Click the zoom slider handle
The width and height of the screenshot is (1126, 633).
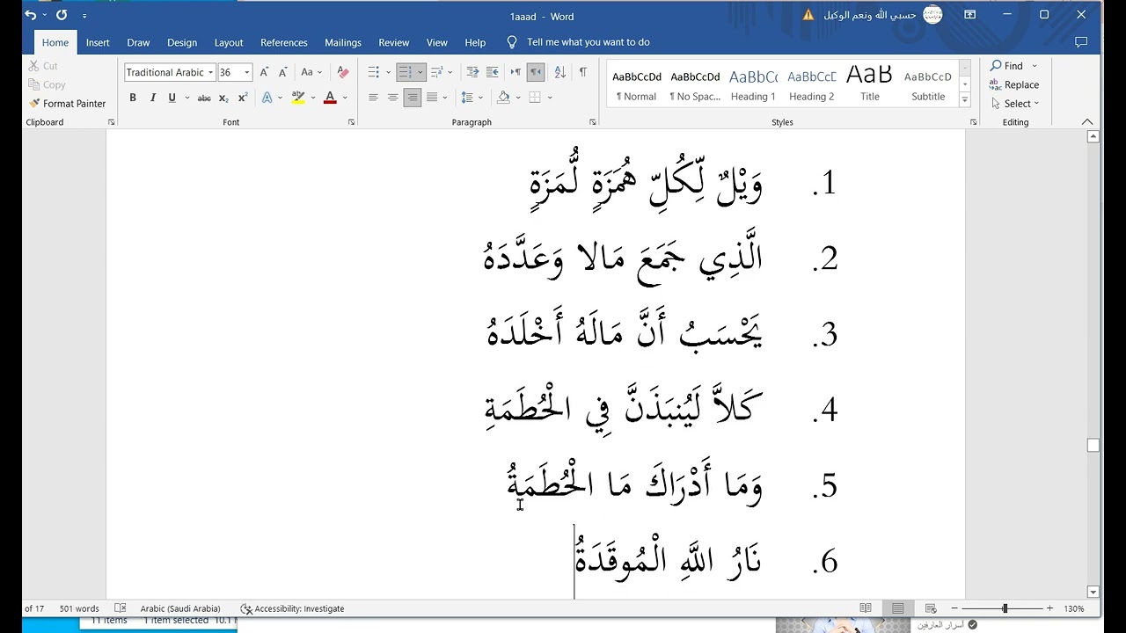(1005, 608)
